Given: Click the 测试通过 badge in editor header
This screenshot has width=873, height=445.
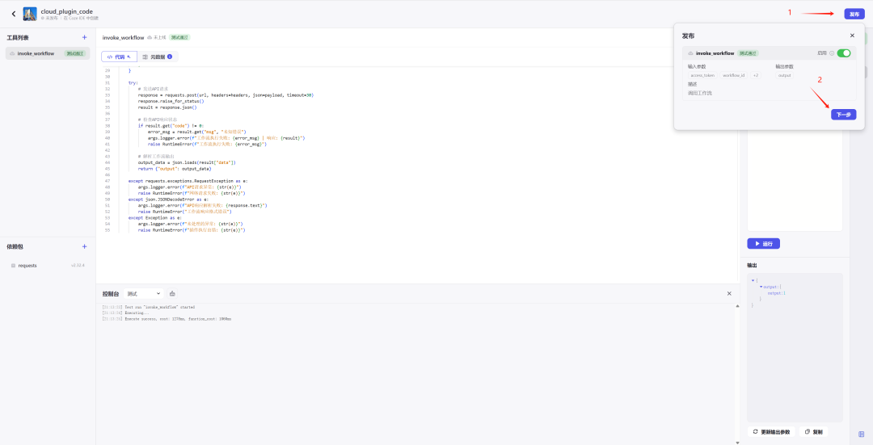Looking at the screenshot, I should point(179,37).
